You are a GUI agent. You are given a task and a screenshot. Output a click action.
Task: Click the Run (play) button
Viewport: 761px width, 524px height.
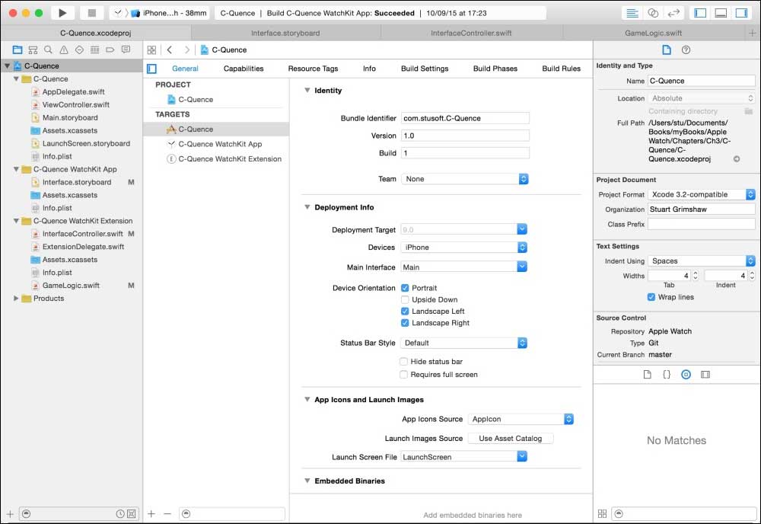click(63, 13)
